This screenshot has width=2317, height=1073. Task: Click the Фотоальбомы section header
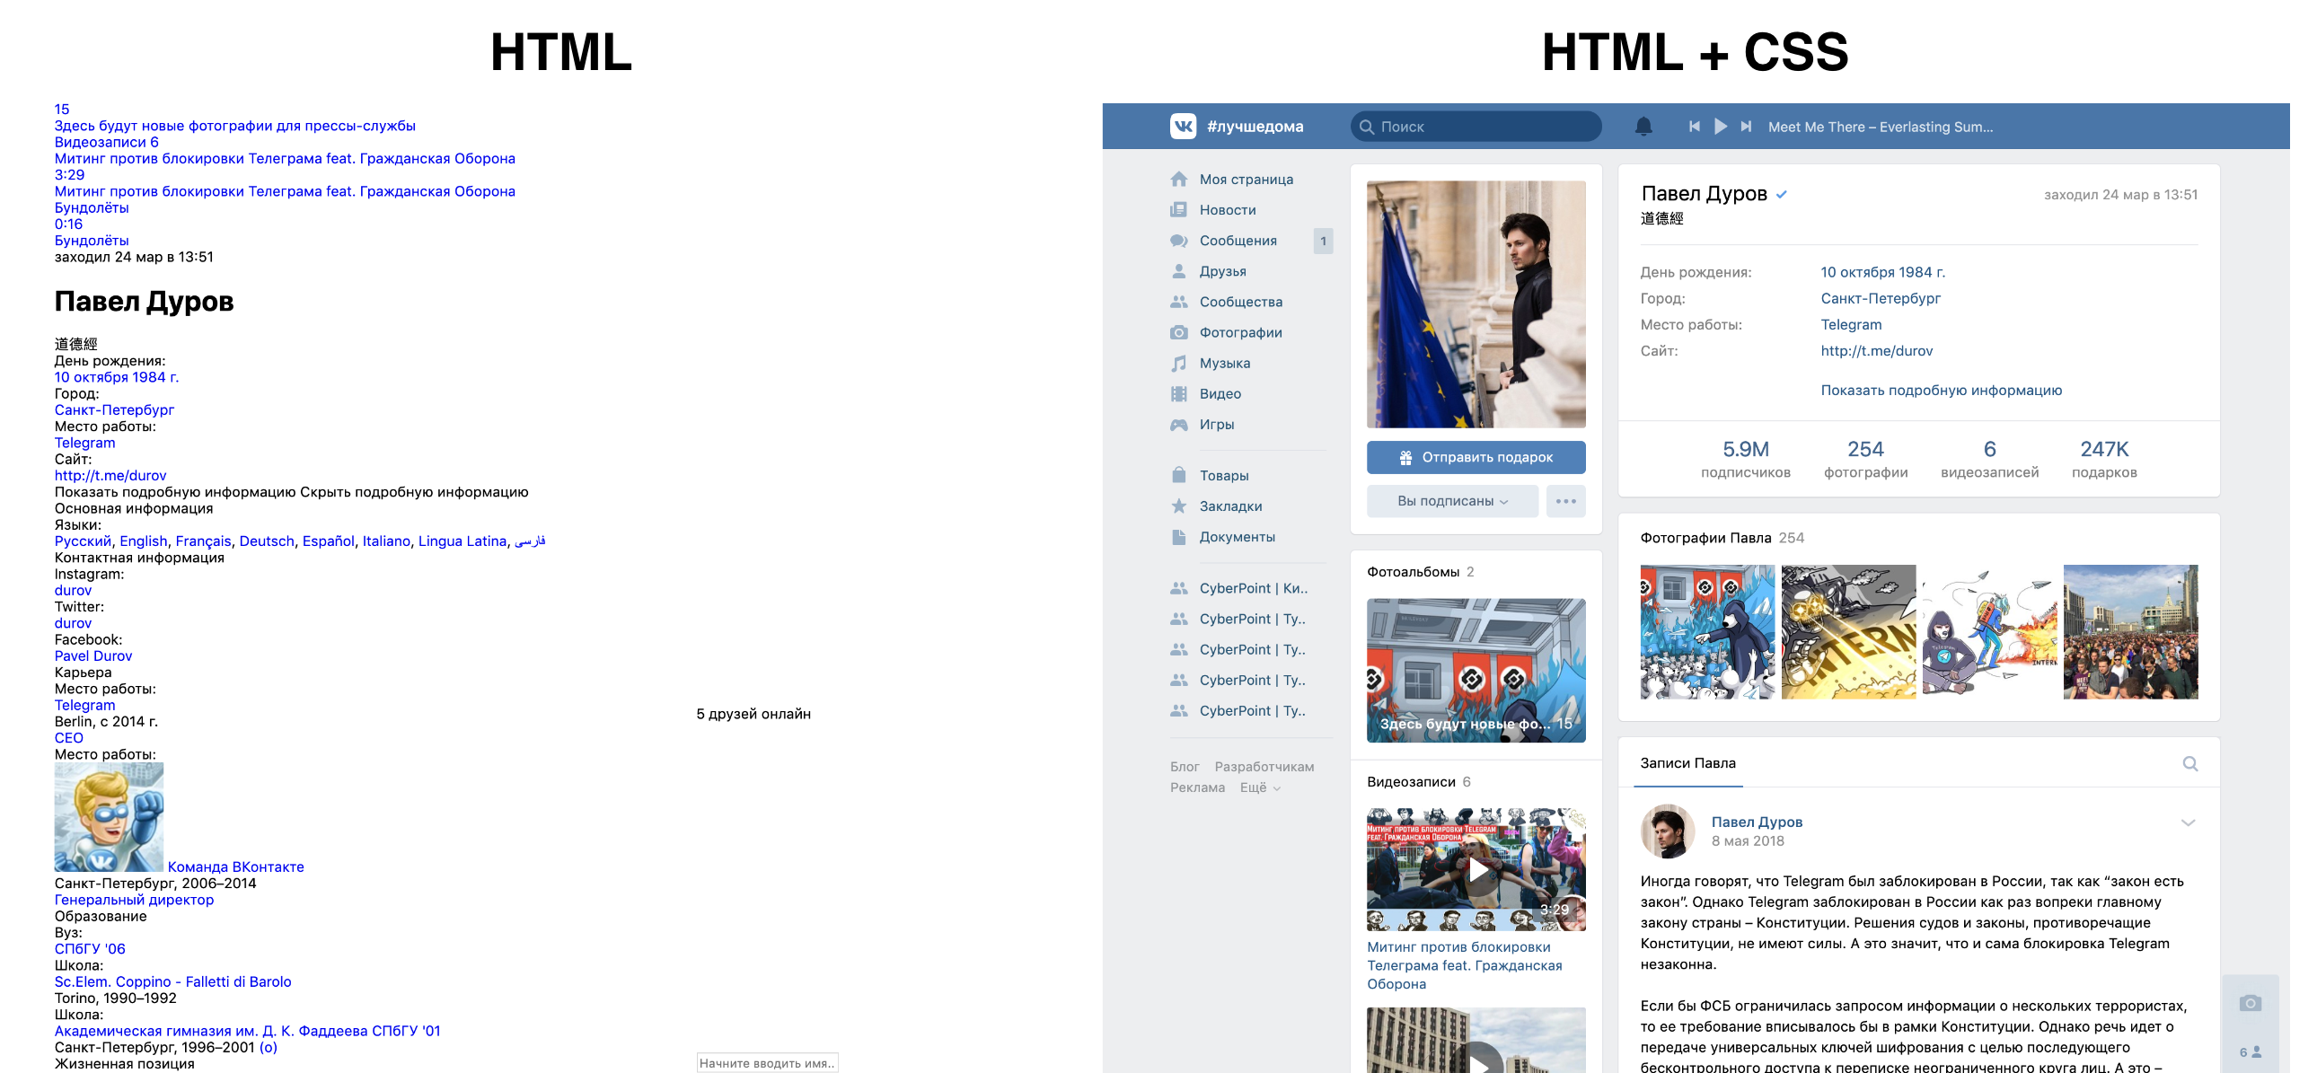coord(1420,571)
